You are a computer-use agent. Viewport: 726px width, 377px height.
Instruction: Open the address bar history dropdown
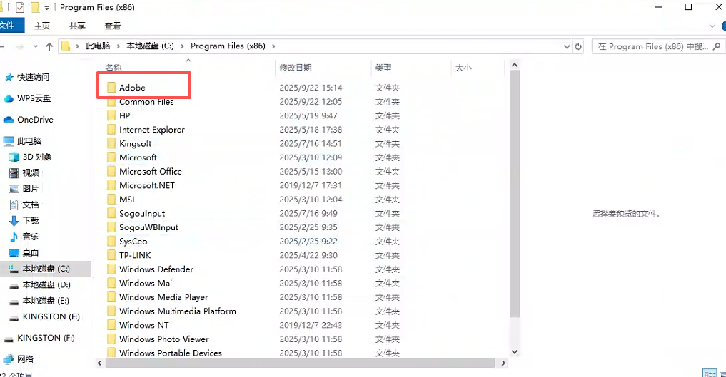click(567, 46)
